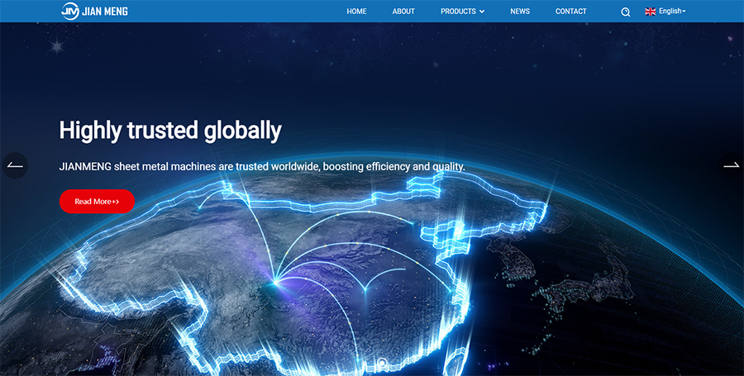This screenshot has height=376, width=744.
Task: Click the circular indicator at banner bottom
Action: pyautogui.click(x=381, y=363)
